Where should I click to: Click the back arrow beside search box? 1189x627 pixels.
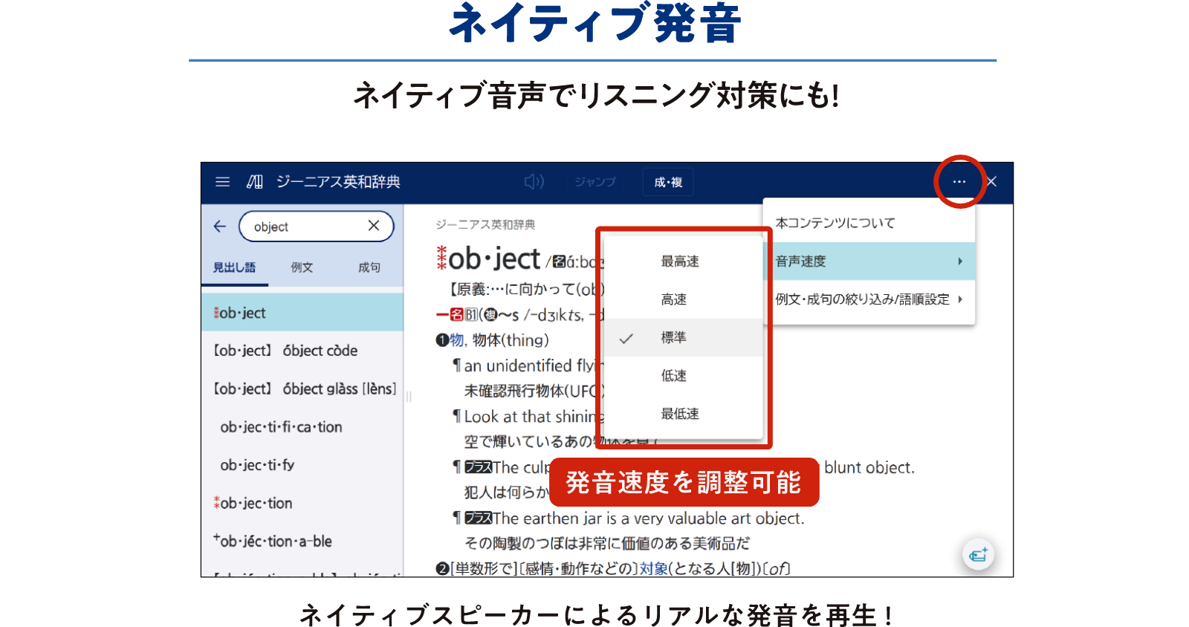pyautogui.click(x=220, y=227)
